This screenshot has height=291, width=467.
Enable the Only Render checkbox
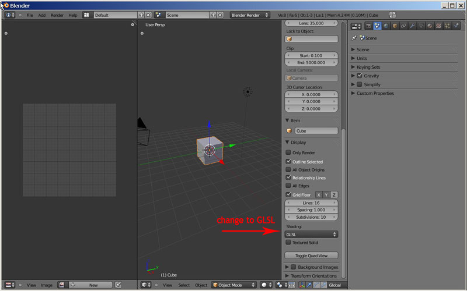click(x=288, y=152)
